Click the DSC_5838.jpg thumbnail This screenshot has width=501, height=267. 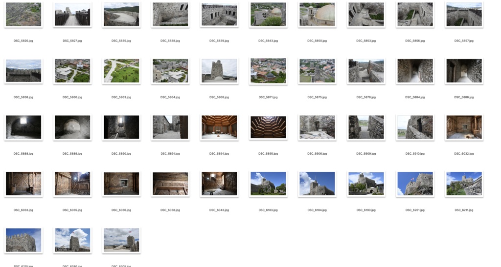pos(170,14)
